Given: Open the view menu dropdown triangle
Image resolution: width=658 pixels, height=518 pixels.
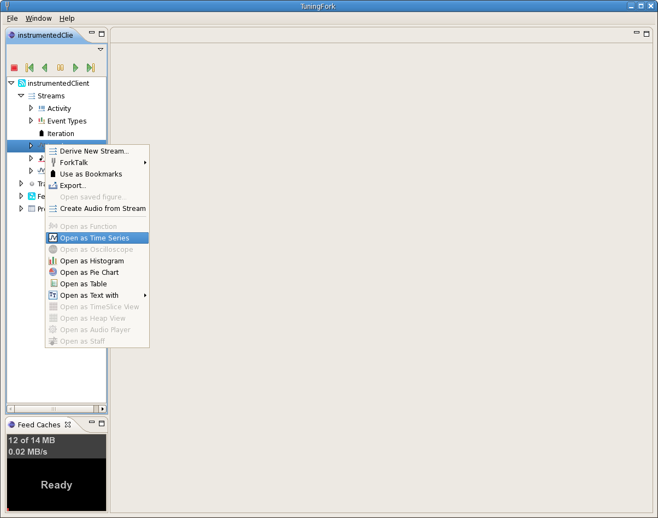Looking at the screenshot, I should pos(101,50).
